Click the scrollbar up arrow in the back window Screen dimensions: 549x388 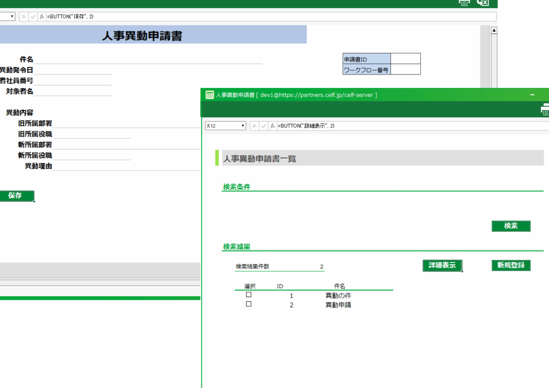494,31
